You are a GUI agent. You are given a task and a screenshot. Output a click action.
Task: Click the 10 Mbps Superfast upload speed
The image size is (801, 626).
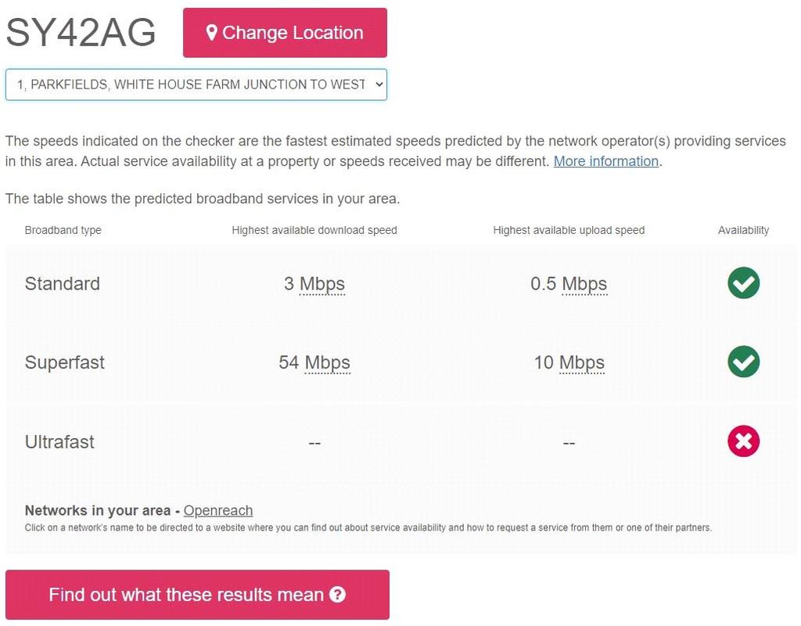(x=569, y=363)
